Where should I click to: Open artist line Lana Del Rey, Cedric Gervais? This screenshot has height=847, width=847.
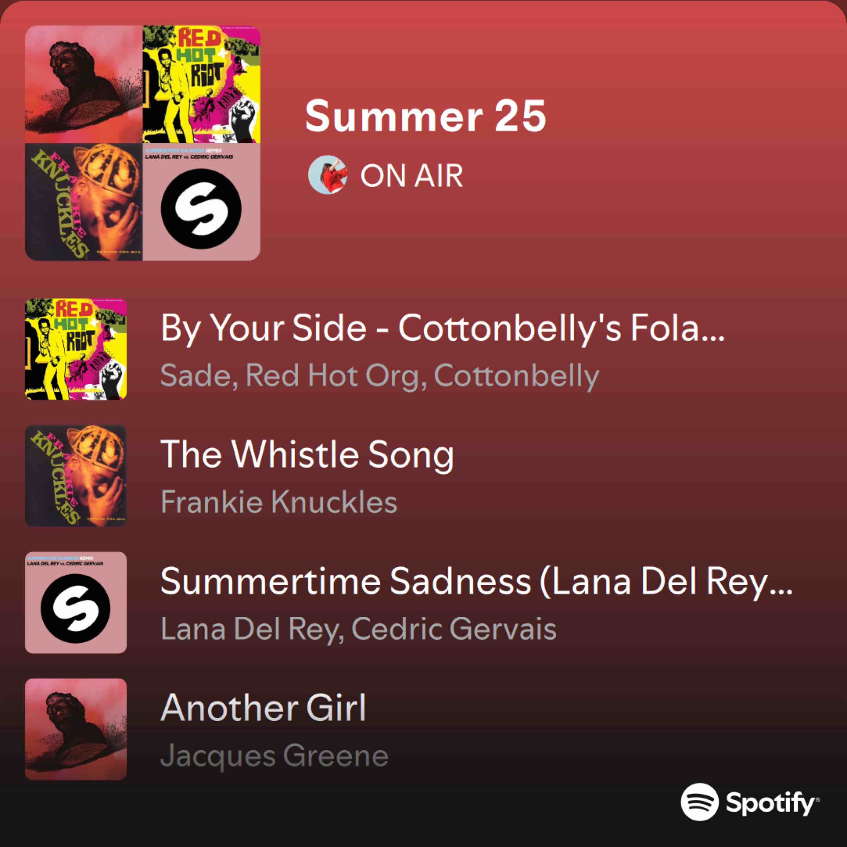(359, 629)
